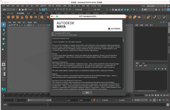Open the platonic solid shelf icon
This screenshot has width=170, height=110.
42,17
